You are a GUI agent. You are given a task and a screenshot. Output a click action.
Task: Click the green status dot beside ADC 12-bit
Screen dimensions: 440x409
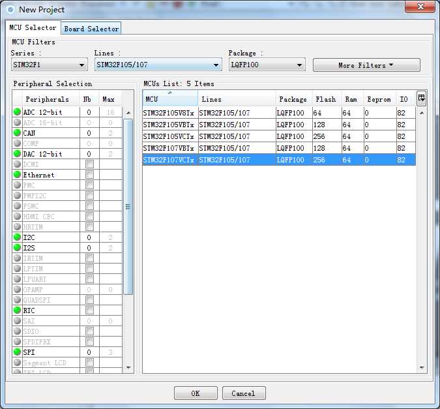tap(17, 112)
